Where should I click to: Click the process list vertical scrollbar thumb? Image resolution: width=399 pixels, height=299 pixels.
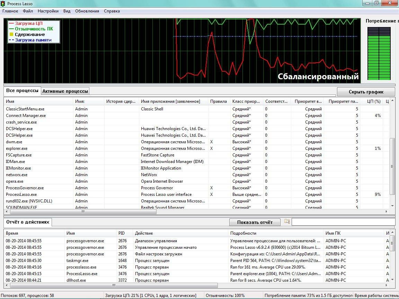coord(392,167)
